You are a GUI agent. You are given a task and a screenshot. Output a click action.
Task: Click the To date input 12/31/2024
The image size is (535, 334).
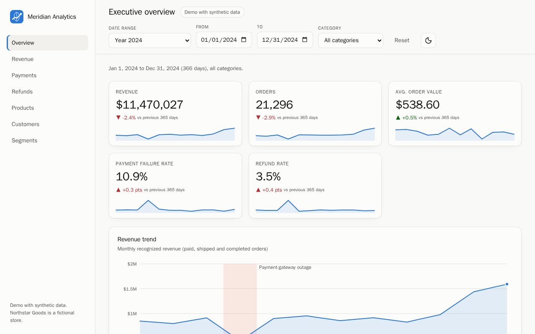[x=285, y=40]
